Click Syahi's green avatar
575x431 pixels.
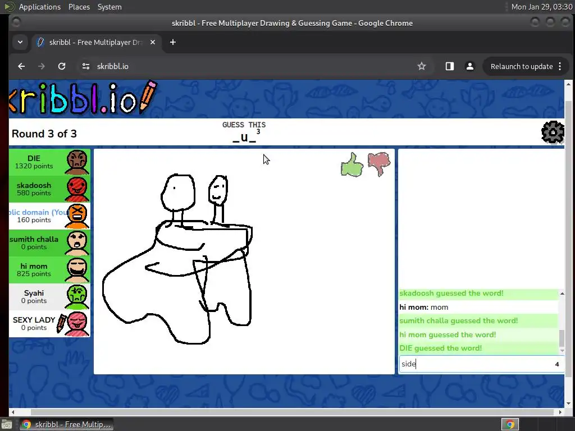pyautogui.click(x=77, y=297)
